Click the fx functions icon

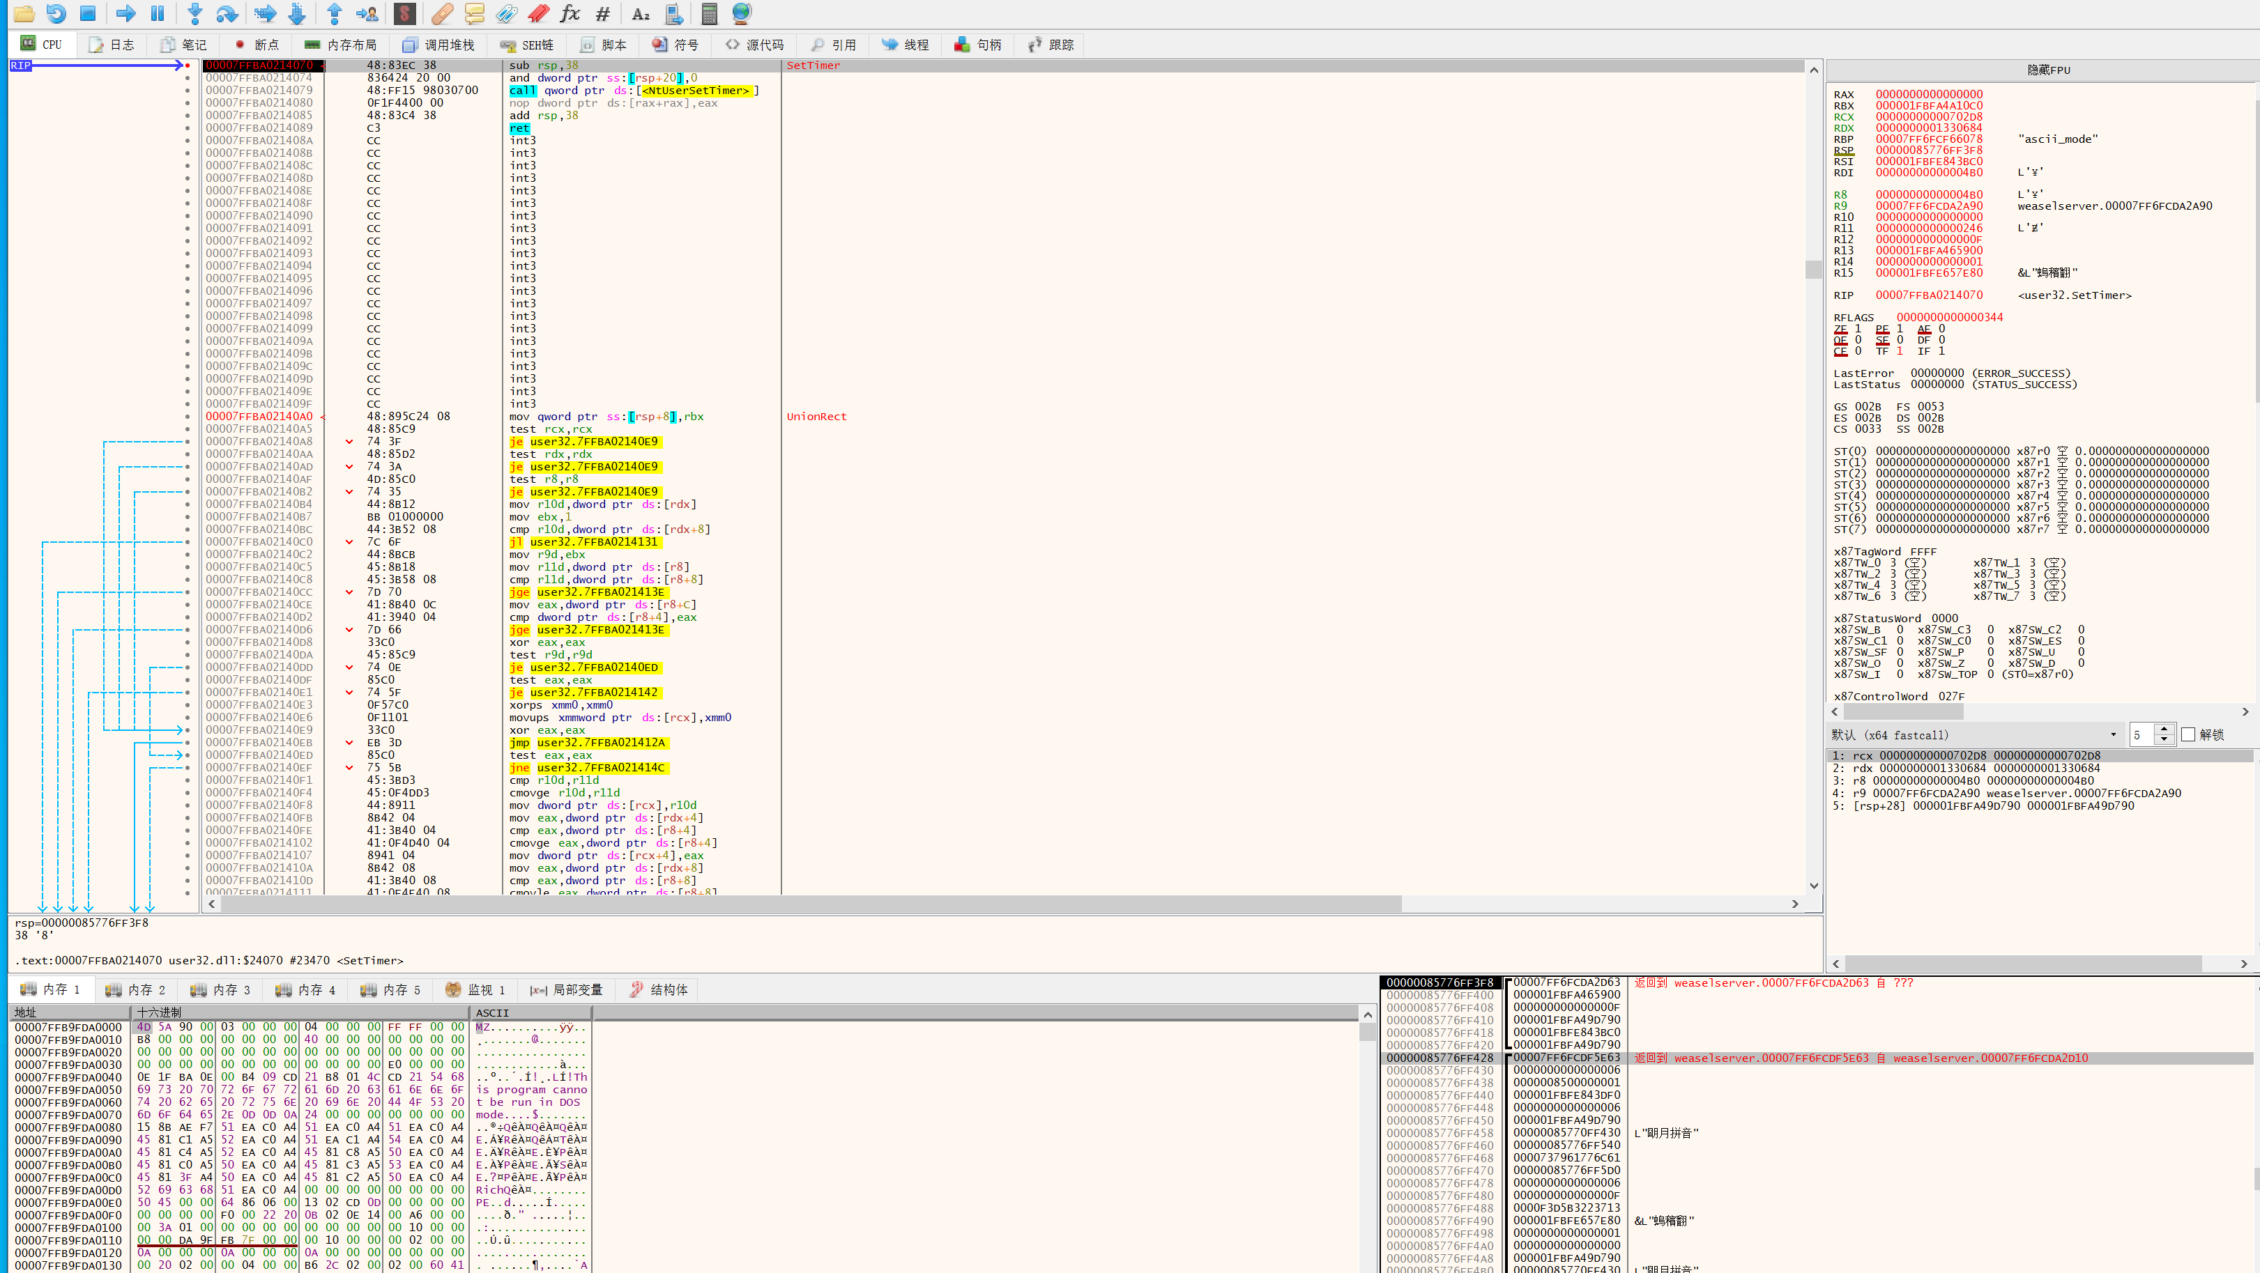(570, 13)
